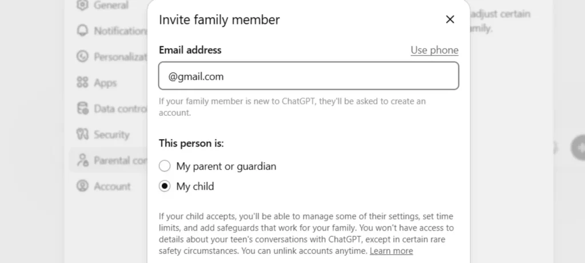Close the Invite family member dialog

[x=450, y=19]
